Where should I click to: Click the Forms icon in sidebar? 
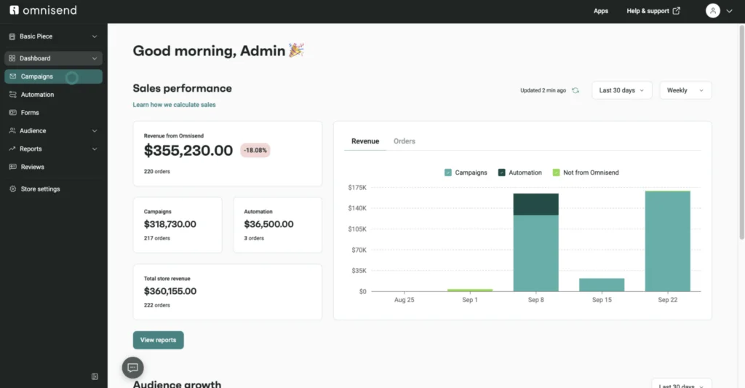pyautogui.click(x=13, y=113)
